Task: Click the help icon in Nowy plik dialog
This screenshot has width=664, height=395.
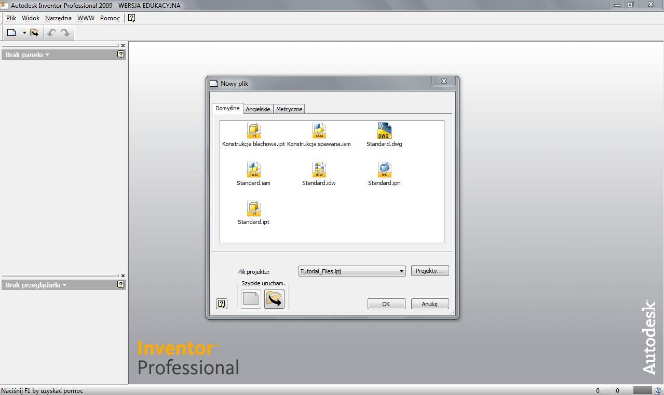Action: (x=222, y=304)
